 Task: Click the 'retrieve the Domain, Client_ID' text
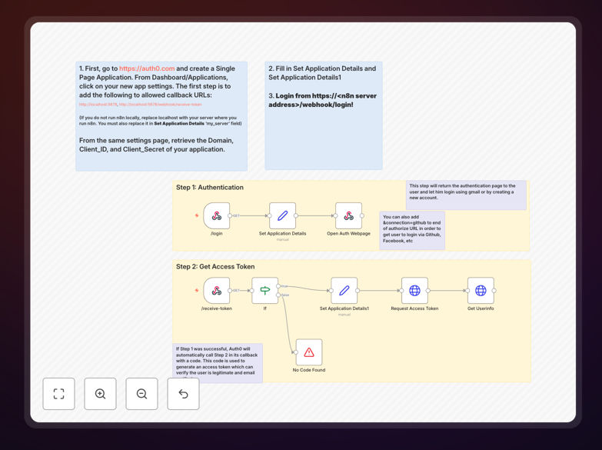(156, 145)
